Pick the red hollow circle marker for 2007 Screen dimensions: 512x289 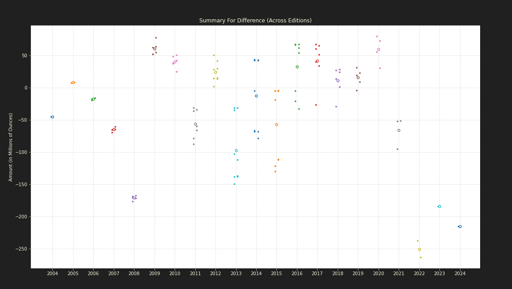click(114, 129)
